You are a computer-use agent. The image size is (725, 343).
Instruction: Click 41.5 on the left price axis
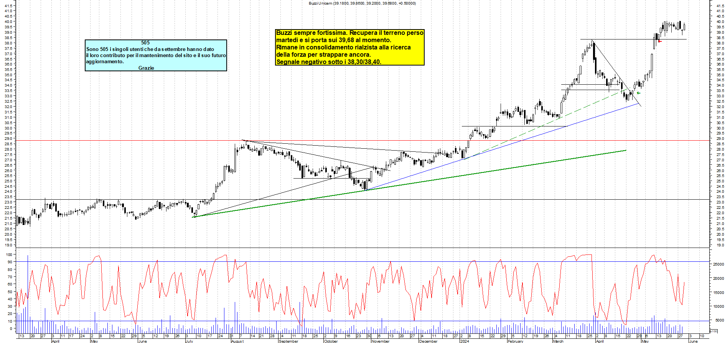[8, 6]
